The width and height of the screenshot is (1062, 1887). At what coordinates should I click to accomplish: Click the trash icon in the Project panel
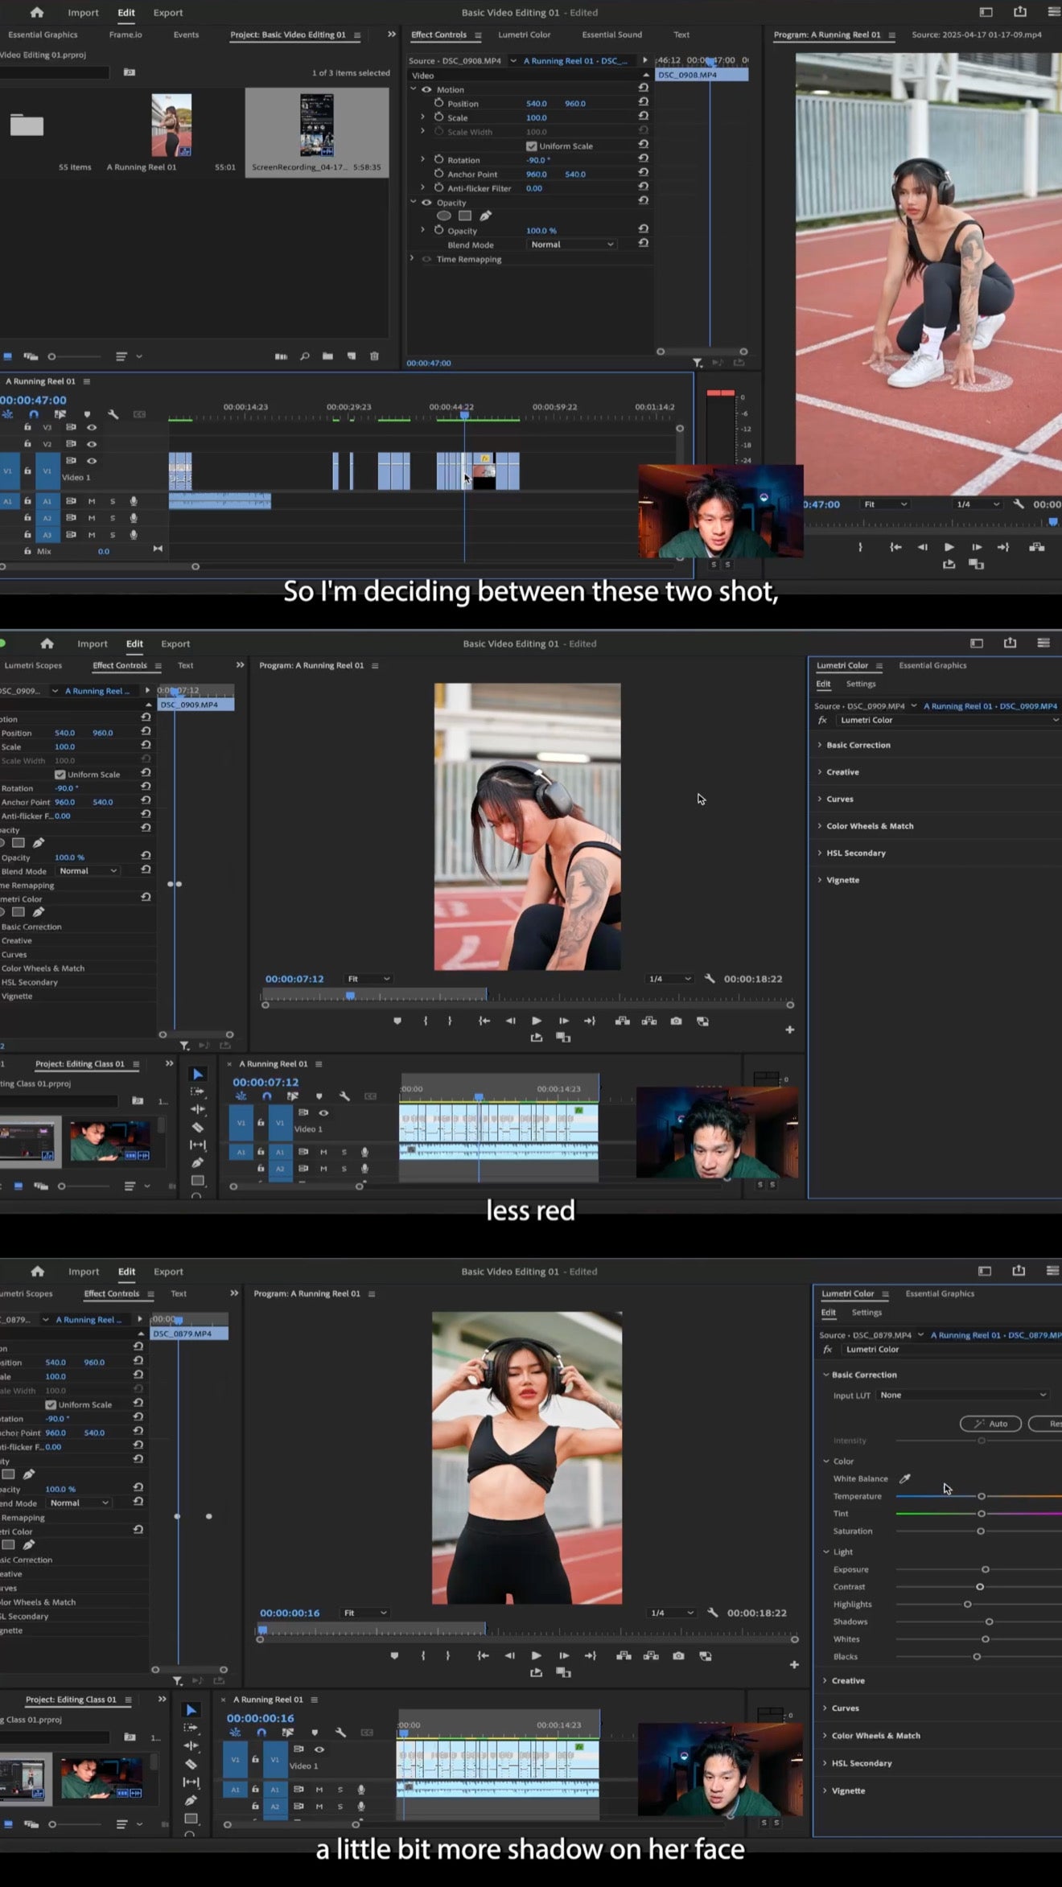pos(374,356)
